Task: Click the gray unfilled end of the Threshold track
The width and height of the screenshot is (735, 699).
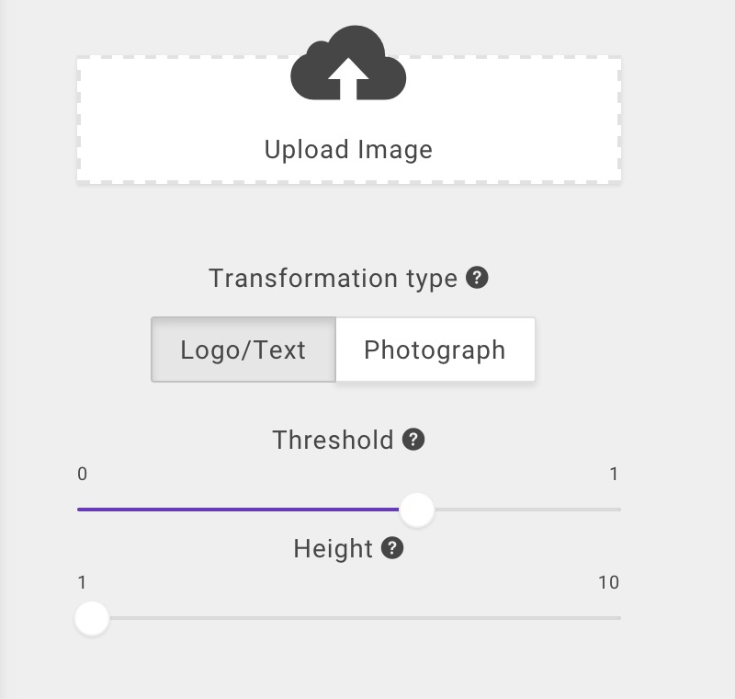Action: click(x=551, y=509)
